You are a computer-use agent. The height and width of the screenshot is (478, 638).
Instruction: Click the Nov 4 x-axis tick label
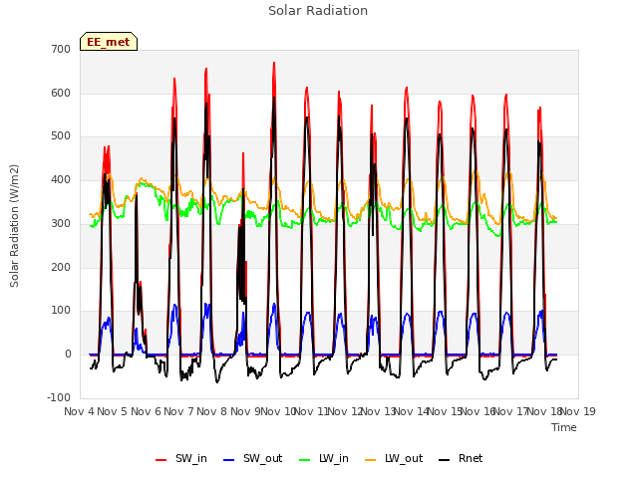(79, 411)
